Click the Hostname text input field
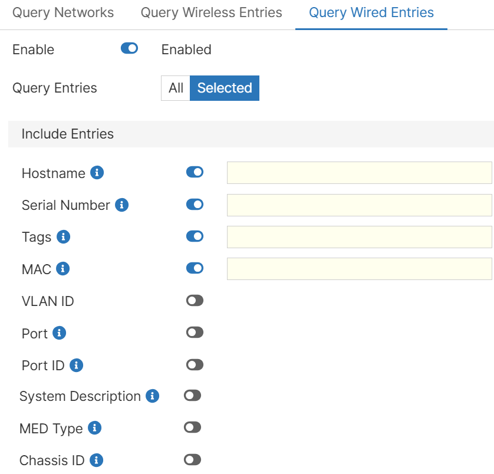Viewport: 494px width, 474px height. point(359,173)
